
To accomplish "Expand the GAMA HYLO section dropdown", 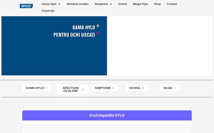I will [x=37, y=88].
